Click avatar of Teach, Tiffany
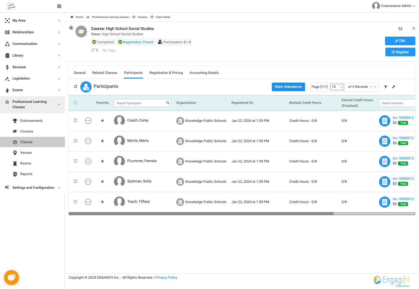Viewport: 419px width, 289px height. 119,202
